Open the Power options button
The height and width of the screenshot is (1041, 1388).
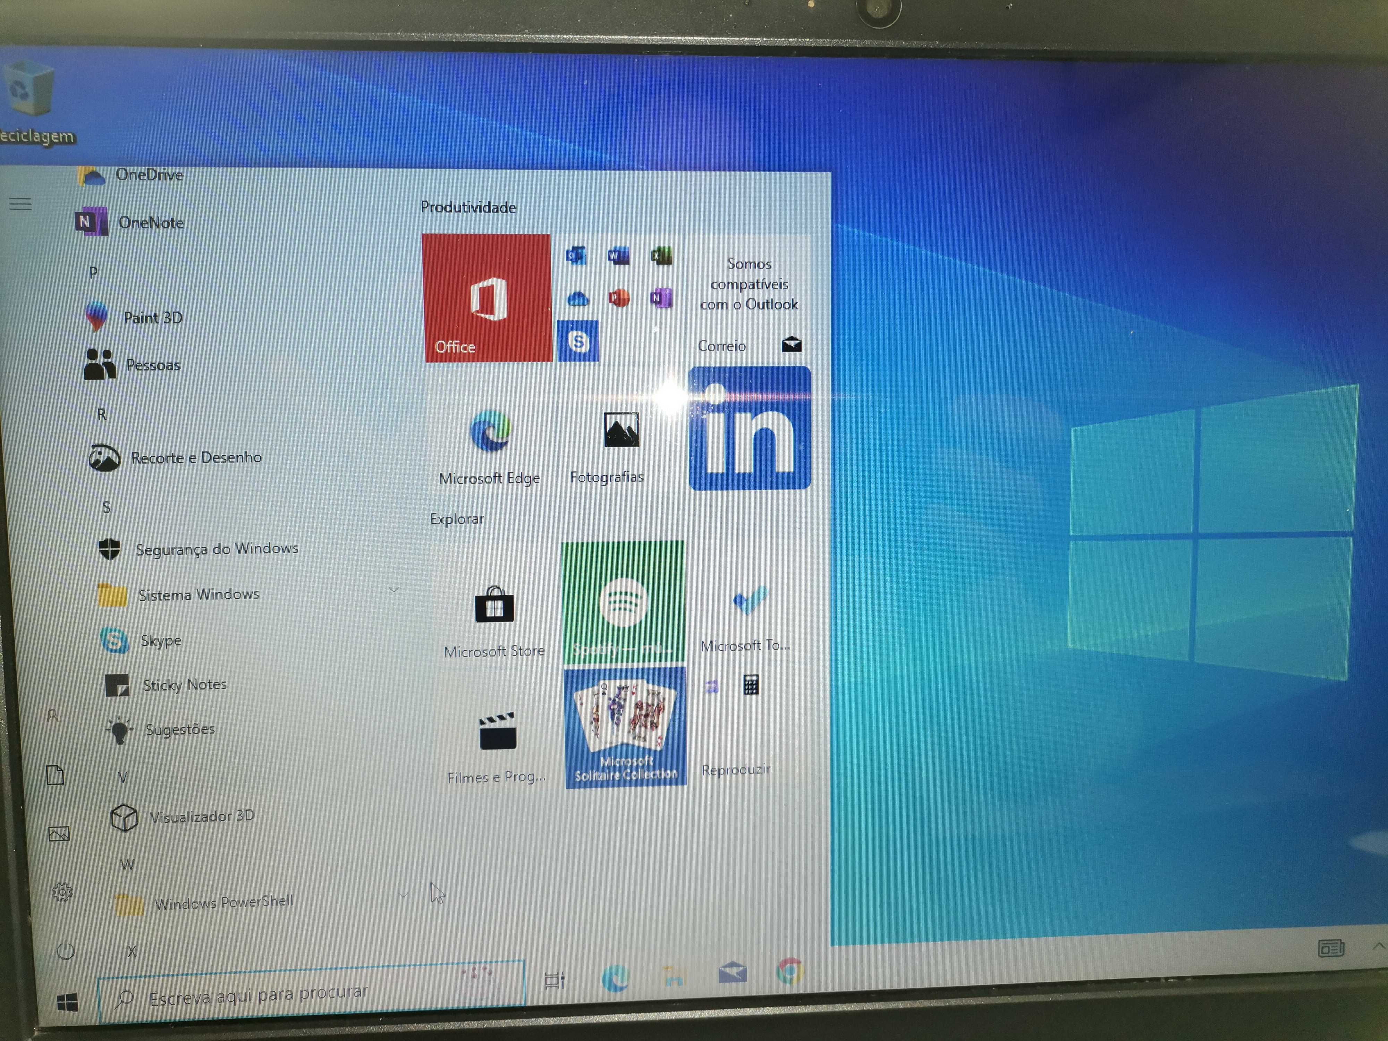pyautogui.click(x=66, y=951)
